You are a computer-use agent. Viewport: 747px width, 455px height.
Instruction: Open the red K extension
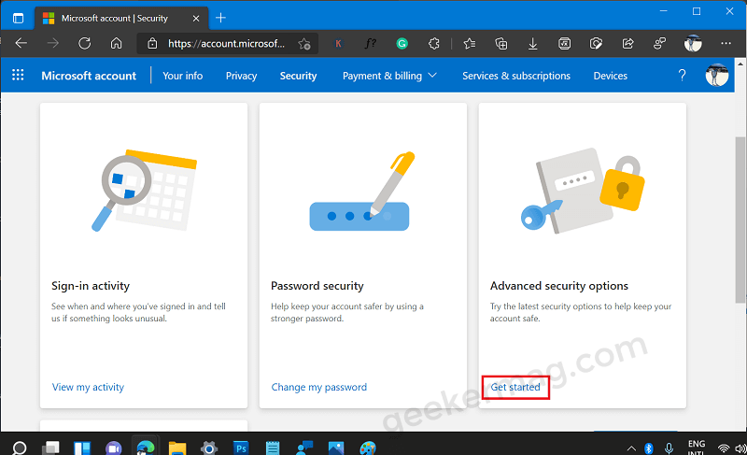tap(338, 44)
